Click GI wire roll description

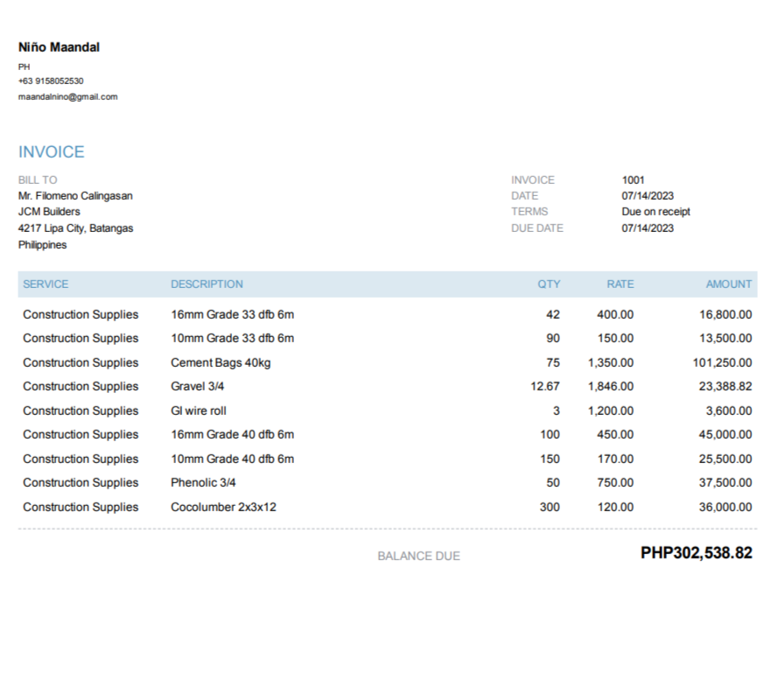click(x=199, y=411)
